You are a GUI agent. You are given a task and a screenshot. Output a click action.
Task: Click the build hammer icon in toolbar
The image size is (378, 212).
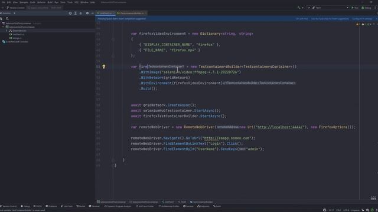click(299, 8)
